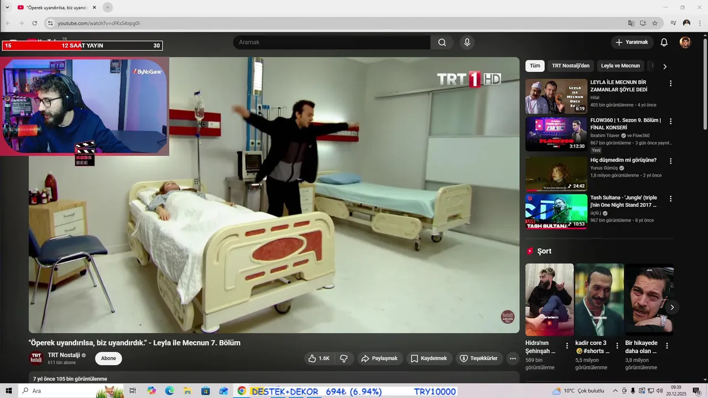Viewport: 708px width, 398px height.
Task: Click the Yunus Gümüş channel name
Action: (x=604, y=168)
